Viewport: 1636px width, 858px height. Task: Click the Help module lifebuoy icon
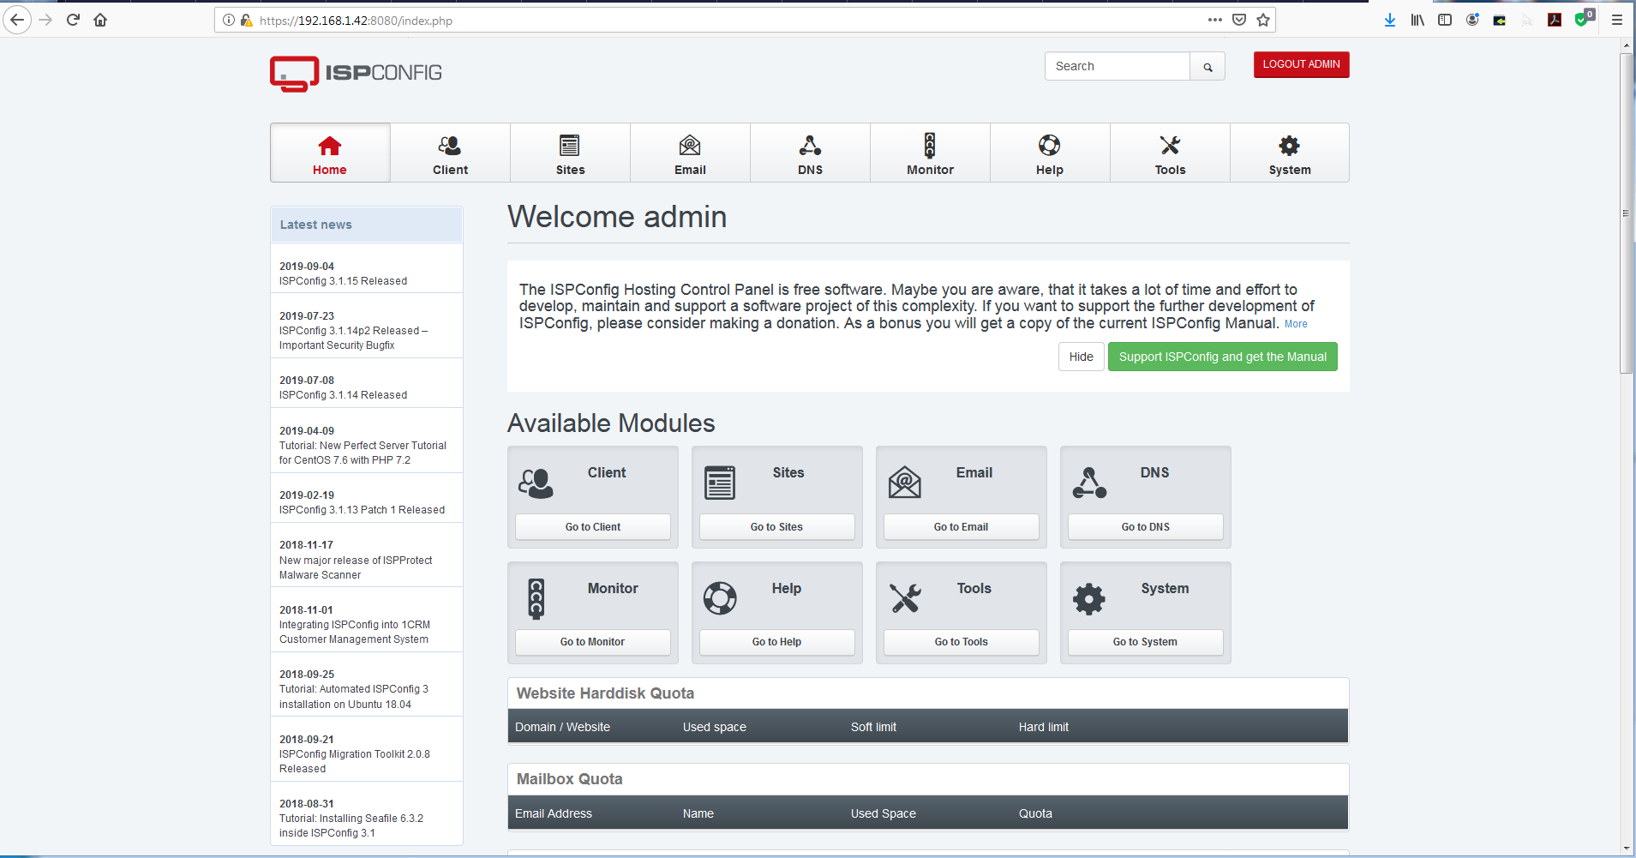720,598
